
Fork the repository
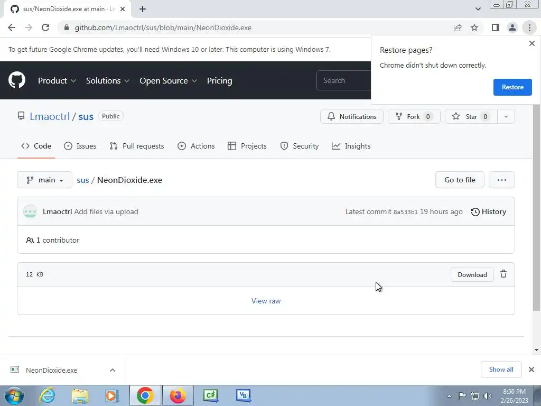414,117
